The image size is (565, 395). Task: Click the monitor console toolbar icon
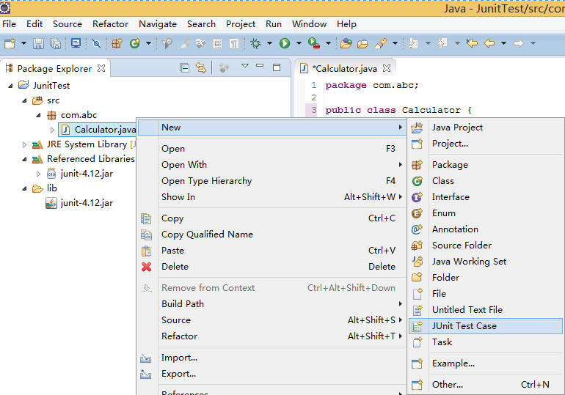point(76,43)
